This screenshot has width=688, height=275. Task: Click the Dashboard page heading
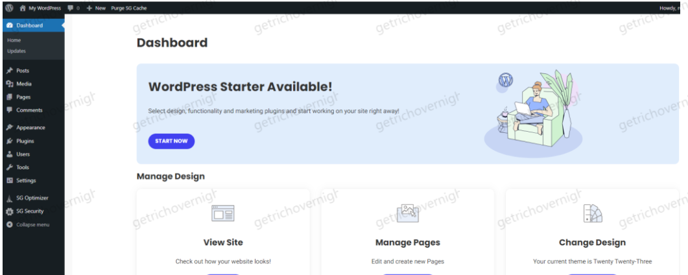172,43
